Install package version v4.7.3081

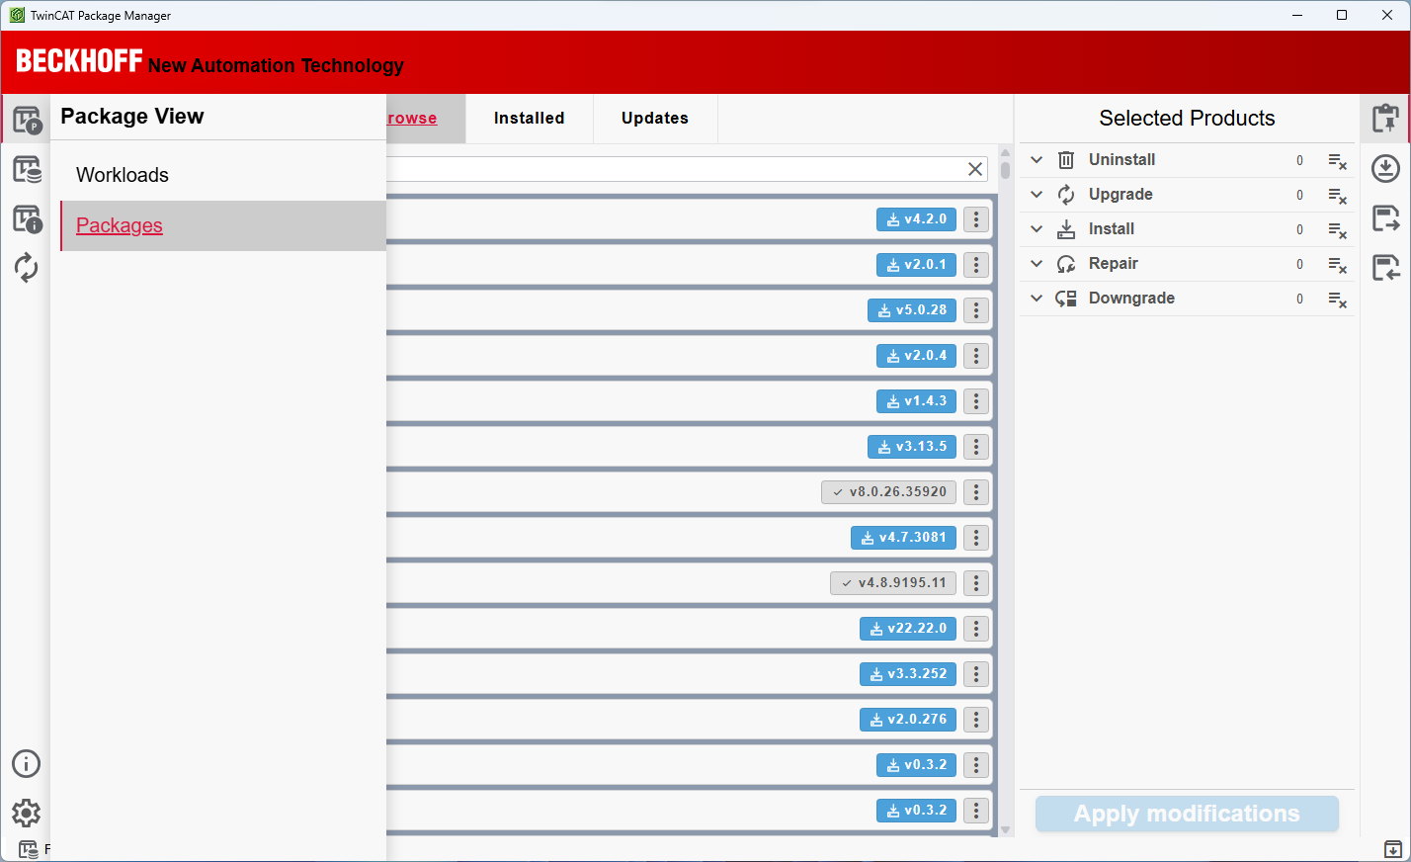903,538
